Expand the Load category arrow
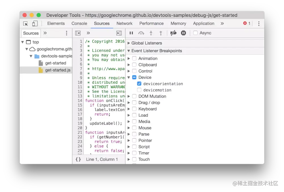This screenshot has height=192, width=284. tap(129, 115)
